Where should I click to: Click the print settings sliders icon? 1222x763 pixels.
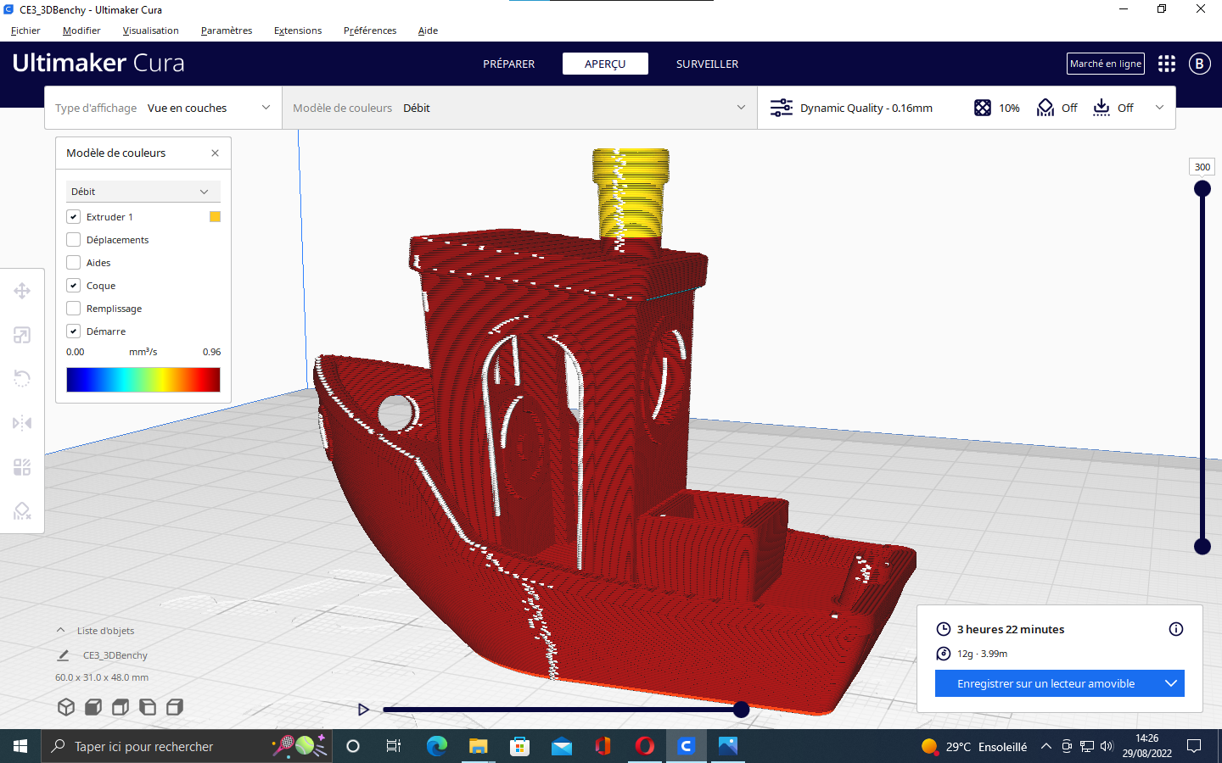tap(781, 108)
